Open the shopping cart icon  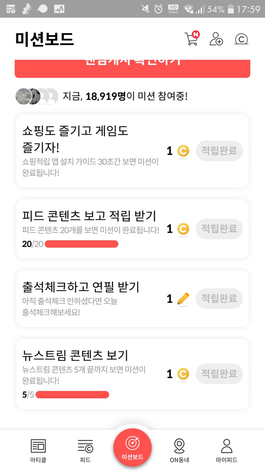(191, 38)
